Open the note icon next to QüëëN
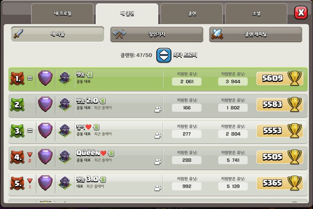This screenshot has width=313, height=209. pos(111,153)
